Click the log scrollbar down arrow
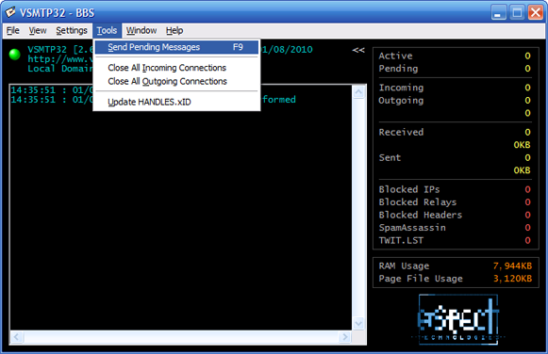 [358, 323]
